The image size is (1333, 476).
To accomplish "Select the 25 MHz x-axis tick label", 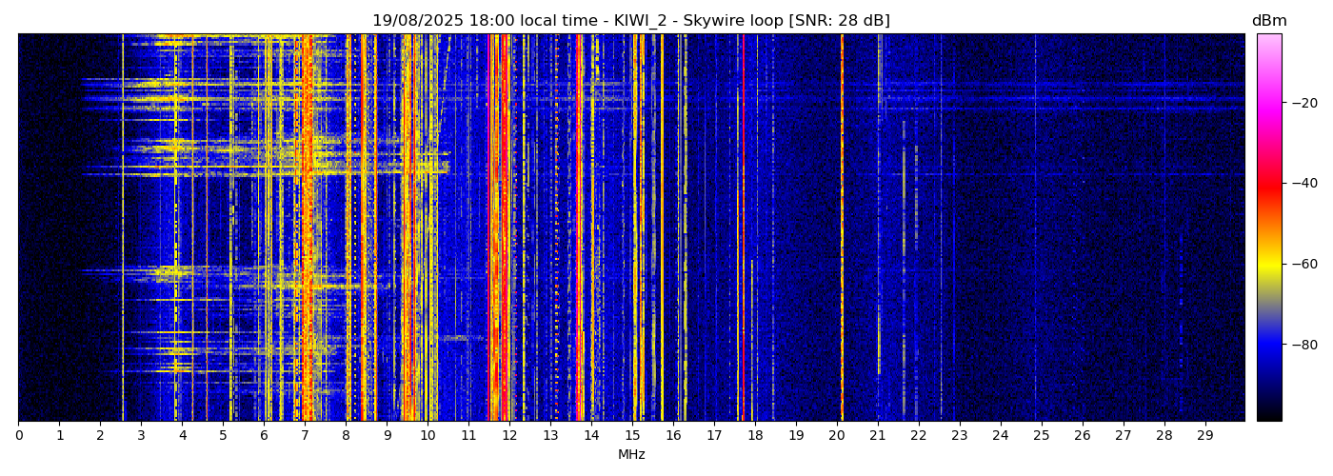I will coord(1041,436).
